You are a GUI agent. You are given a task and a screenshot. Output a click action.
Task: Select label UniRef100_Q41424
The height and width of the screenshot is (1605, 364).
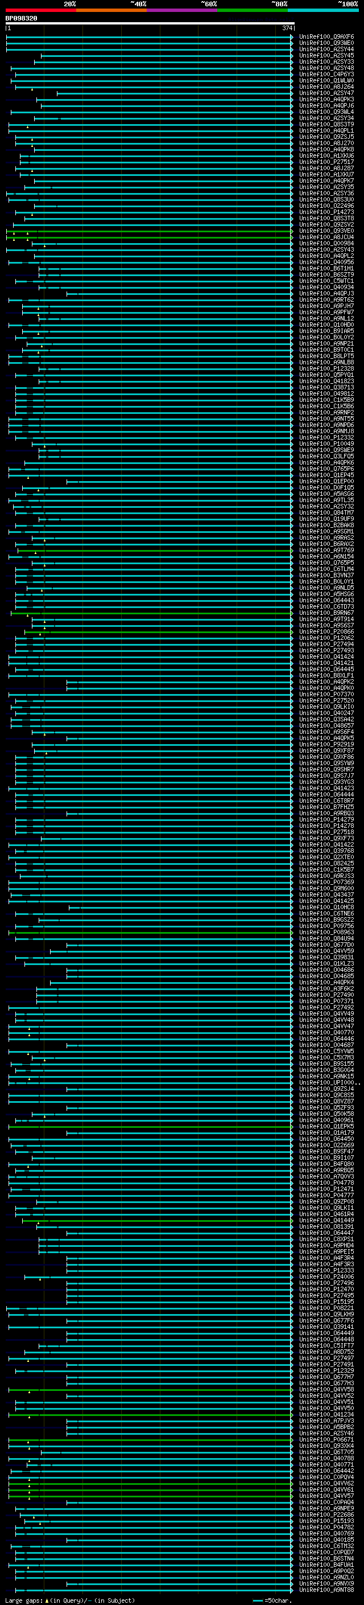[326, 656]
